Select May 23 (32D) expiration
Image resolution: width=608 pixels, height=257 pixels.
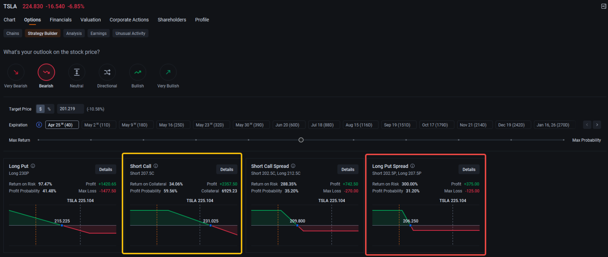(x=211, y=125)
